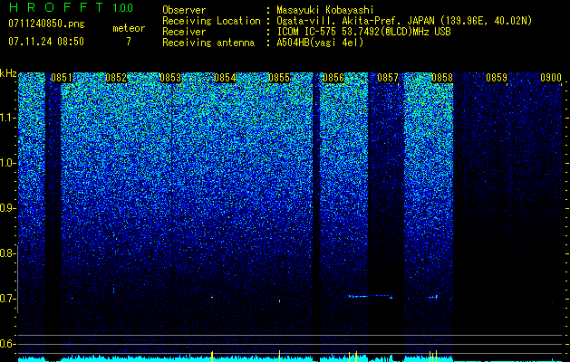570x362 pixels.
Task: Click the meteor count value 7
Action: [129, 42]
